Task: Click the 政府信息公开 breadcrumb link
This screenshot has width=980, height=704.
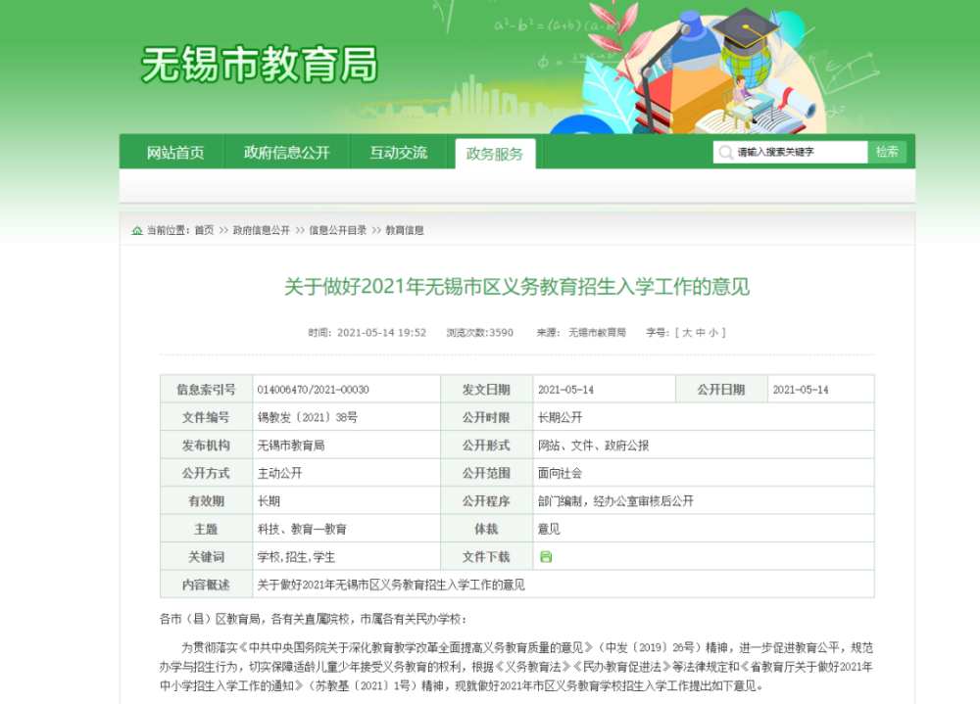Action: coord(262,230)
